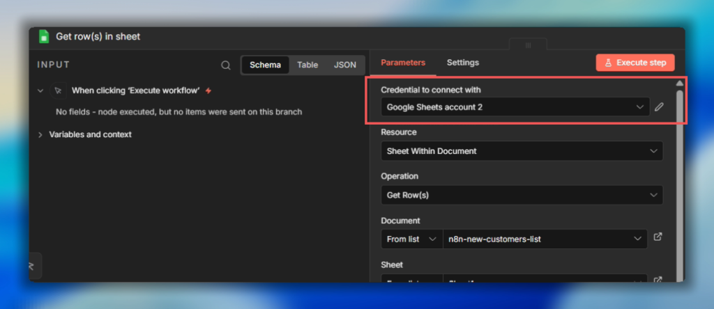Open the Credential to connect with dropdown
The image size is (714, 309).
[515, 106]
